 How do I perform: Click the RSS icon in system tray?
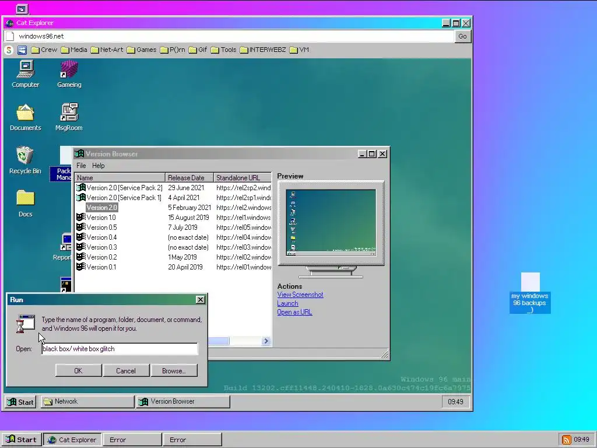pos(567,440)
